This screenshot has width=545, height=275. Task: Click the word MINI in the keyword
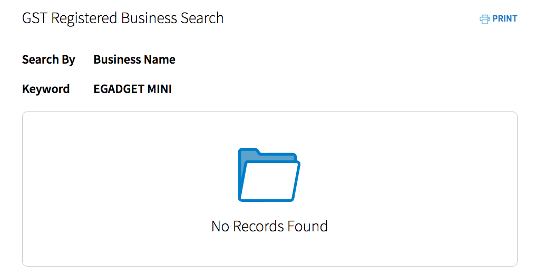click(x=160, y=89)
